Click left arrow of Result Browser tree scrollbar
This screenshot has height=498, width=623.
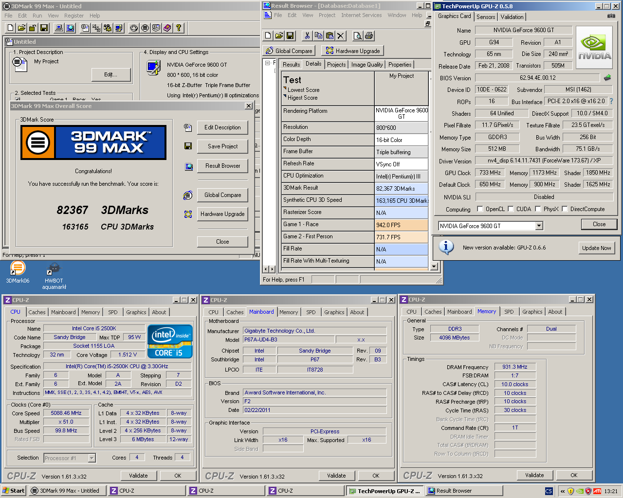tap(266, 269)
